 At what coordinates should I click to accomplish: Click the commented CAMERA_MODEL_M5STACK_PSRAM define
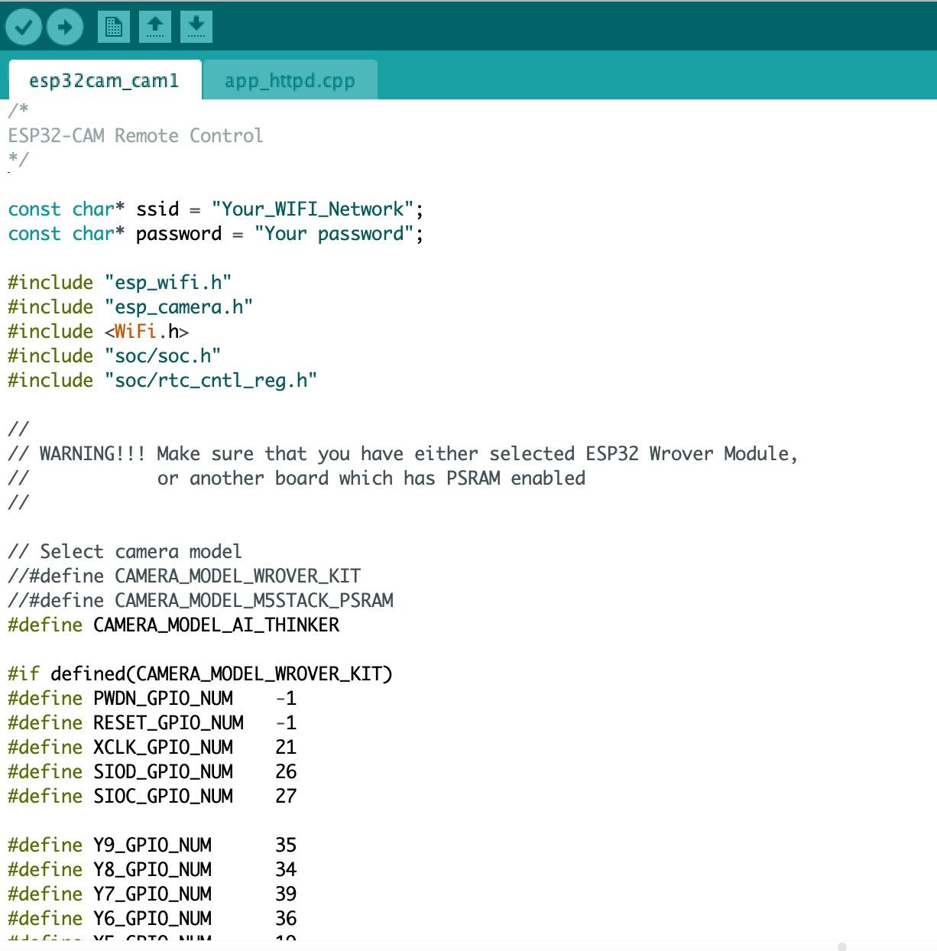pos(200,600)
